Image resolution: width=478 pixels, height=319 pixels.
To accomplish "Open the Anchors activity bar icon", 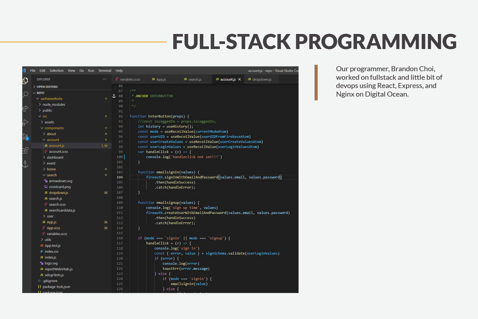I will [25, 164].
